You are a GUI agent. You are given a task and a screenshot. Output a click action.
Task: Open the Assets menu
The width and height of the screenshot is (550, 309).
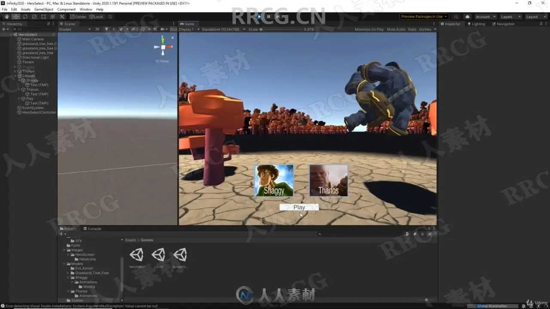[26, 9]
